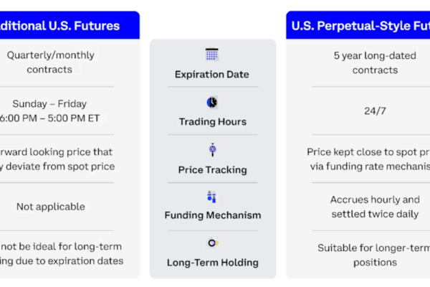Image resolution: width=430 pixels, height=287 pixels.
Task: Click the Quarterly/monthly contracts text
Action: (x=50, y=62)
